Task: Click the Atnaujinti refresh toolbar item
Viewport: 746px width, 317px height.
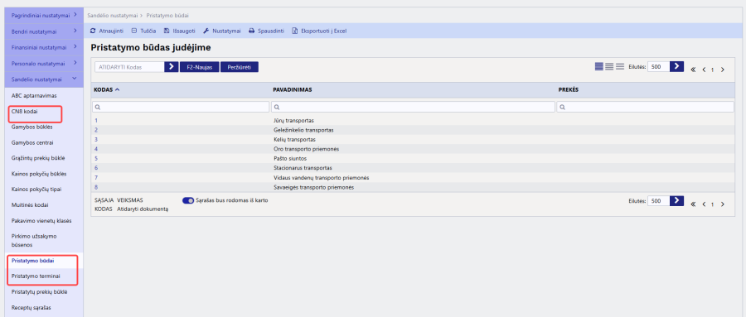Action: click(107, 31)
